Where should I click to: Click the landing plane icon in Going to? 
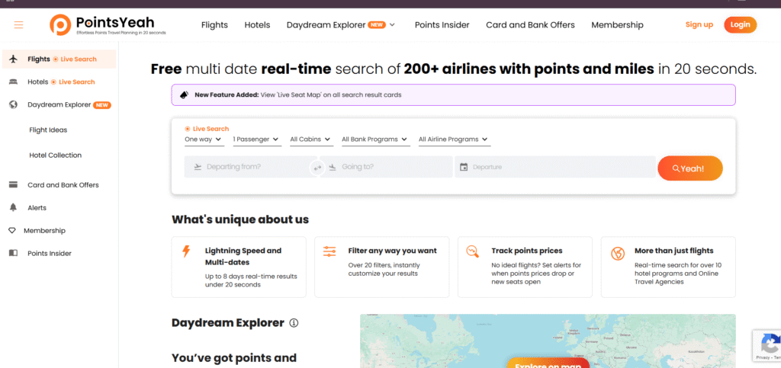333,167
